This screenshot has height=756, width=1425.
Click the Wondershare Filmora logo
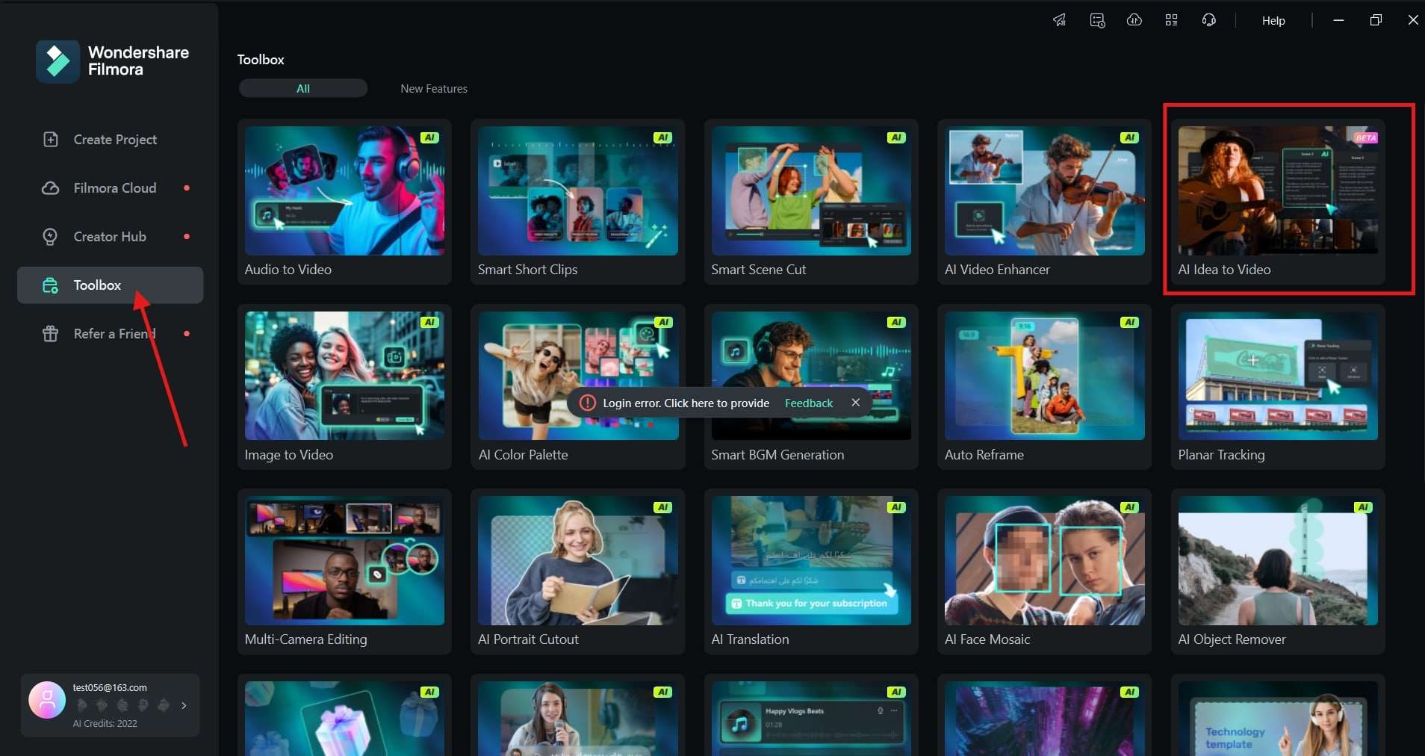113,61
